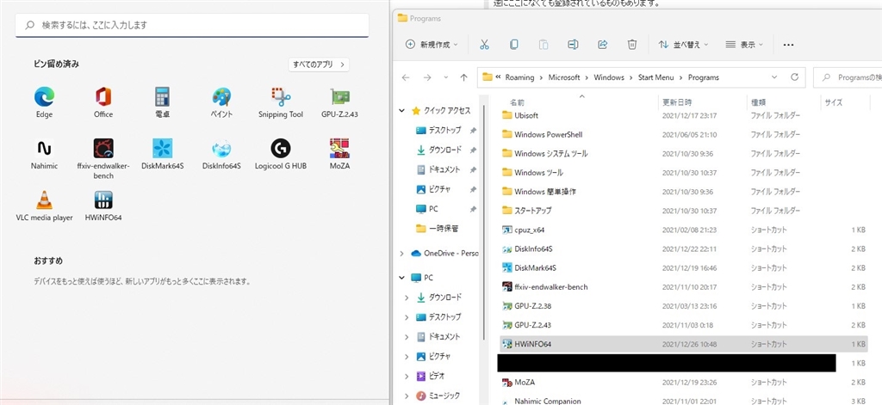
Task: Refresh the Programs folder view
Action: [794, 77]
